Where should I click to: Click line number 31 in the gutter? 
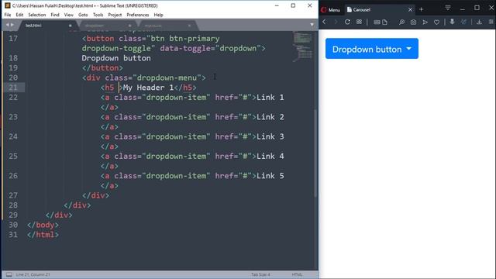coord(13,235)
